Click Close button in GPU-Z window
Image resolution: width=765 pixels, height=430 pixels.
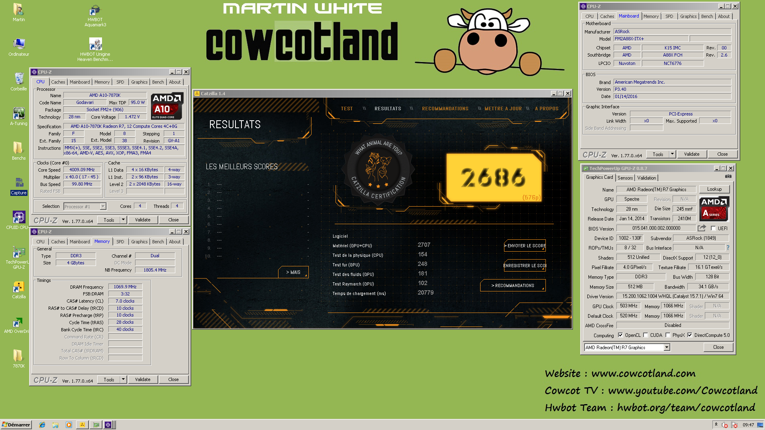(718, 347)
